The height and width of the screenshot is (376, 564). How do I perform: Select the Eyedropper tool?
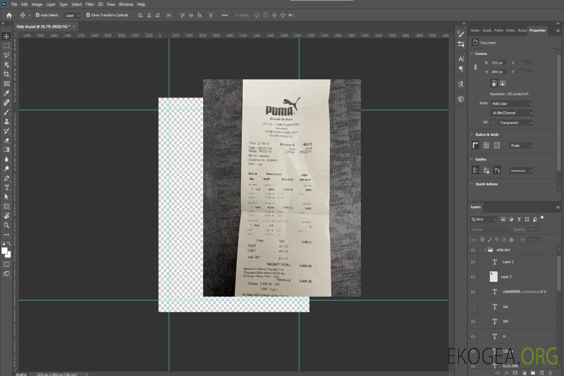point(6,93)
